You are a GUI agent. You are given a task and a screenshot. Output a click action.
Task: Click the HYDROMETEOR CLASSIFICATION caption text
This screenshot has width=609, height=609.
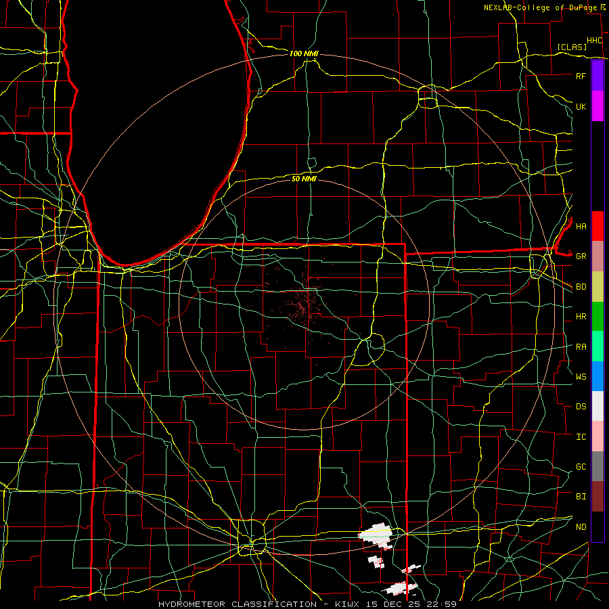[x=238, y=604]
